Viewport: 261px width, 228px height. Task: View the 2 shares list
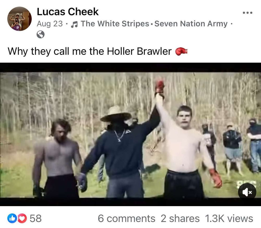pos(180,218)
